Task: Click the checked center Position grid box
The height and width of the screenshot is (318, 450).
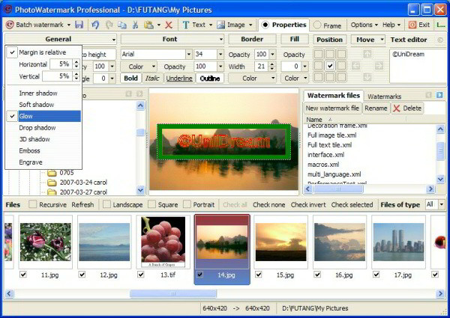Action: [x=330, y=66]
